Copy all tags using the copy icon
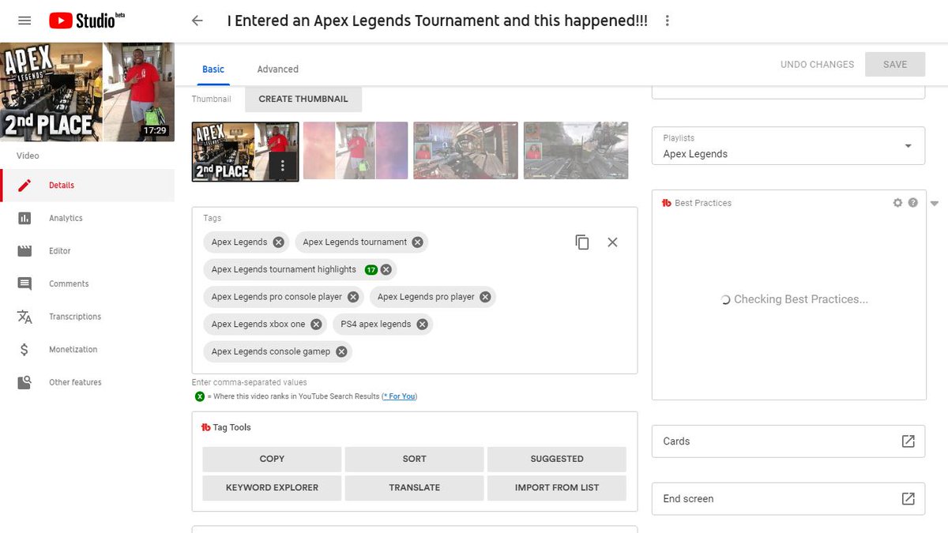This screenshot has width=948, height=533. pyautogui.click(x=582, y=242)
